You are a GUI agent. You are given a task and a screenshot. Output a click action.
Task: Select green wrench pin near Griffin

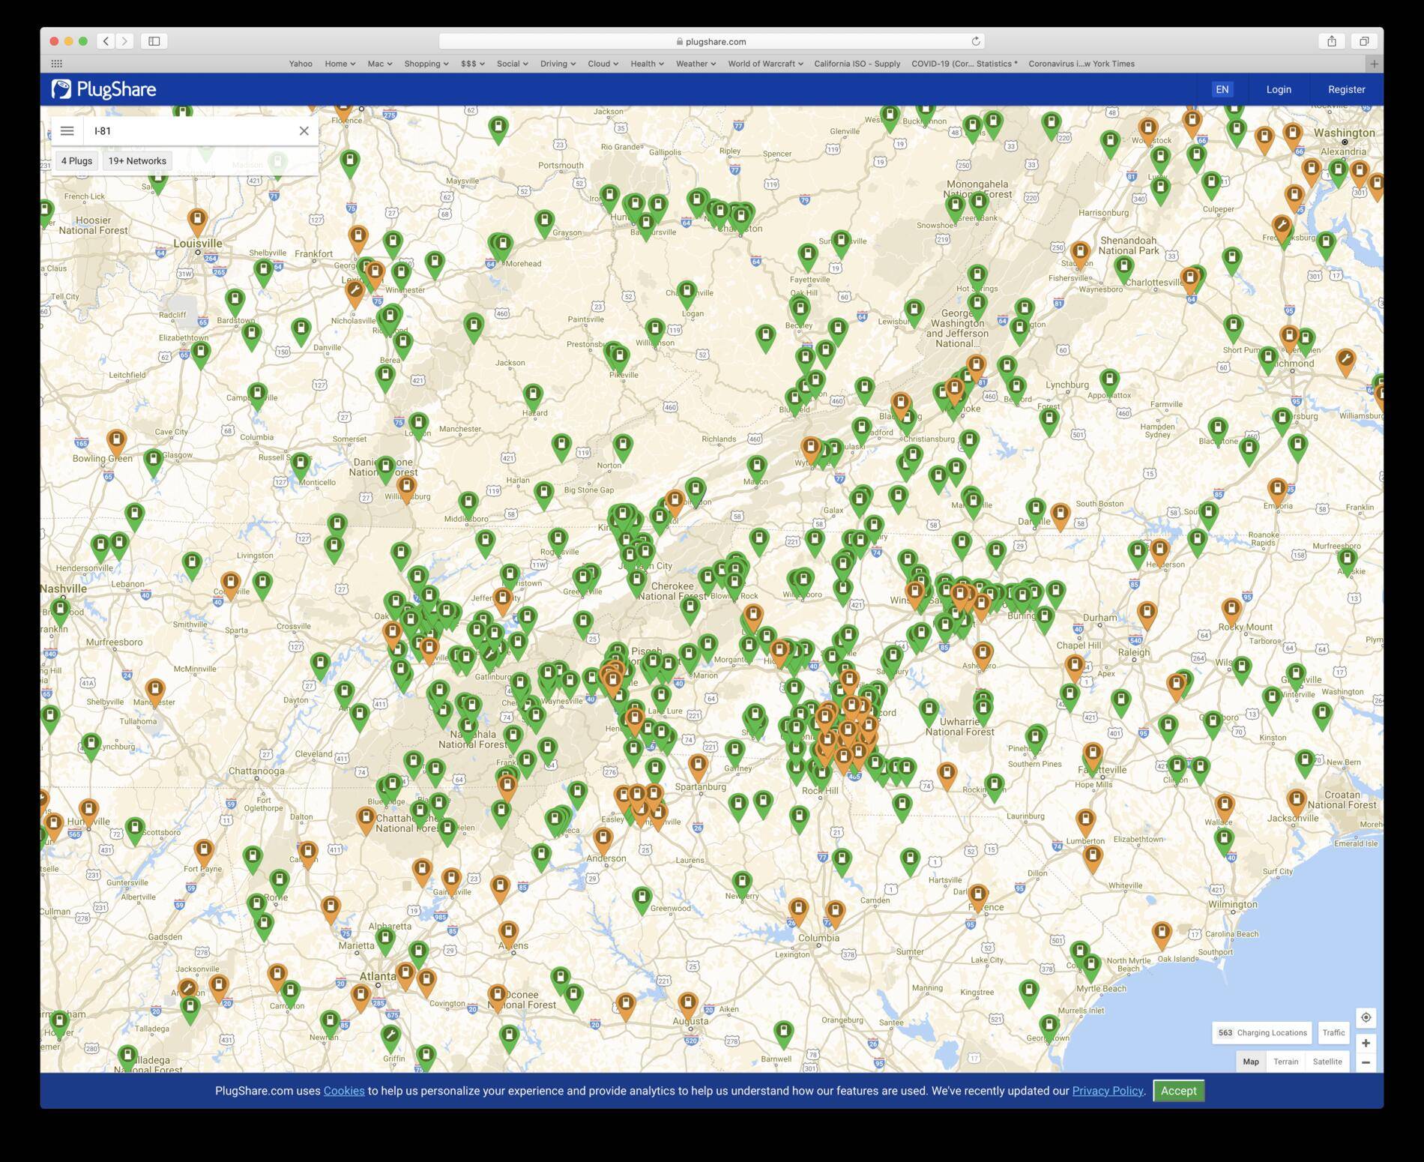tap(390, 1038)
